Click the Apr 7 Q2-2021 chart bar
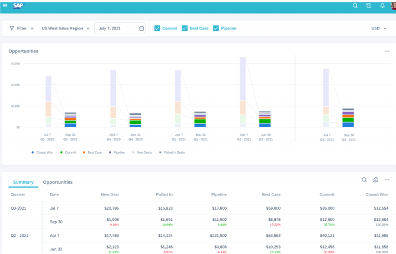The height and width of the screenshot is (254, 396). point(243,92)
